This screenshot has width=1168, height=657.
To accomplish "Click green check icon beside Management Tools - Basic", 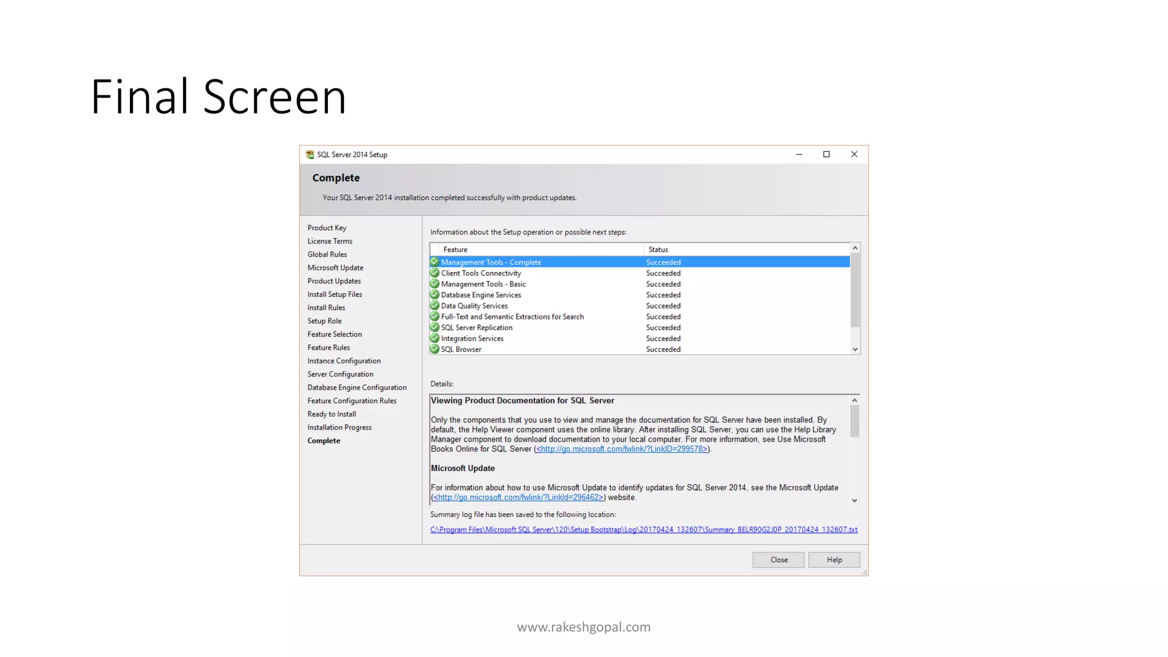I will coord(435,283).
